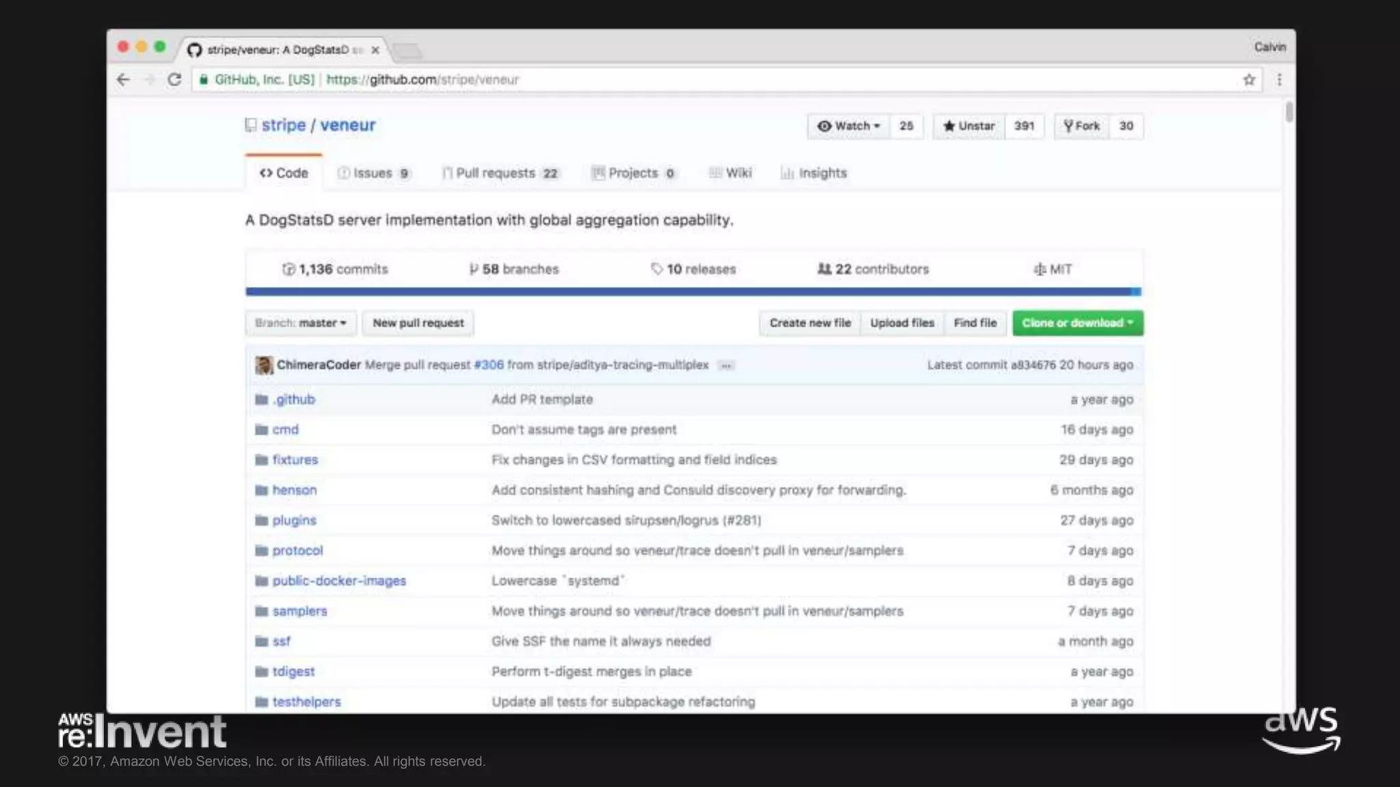Image resolution: width=1400 pixels, height=787 pixels.
Task: Open Branch: master selector
Action: (301, 323)
